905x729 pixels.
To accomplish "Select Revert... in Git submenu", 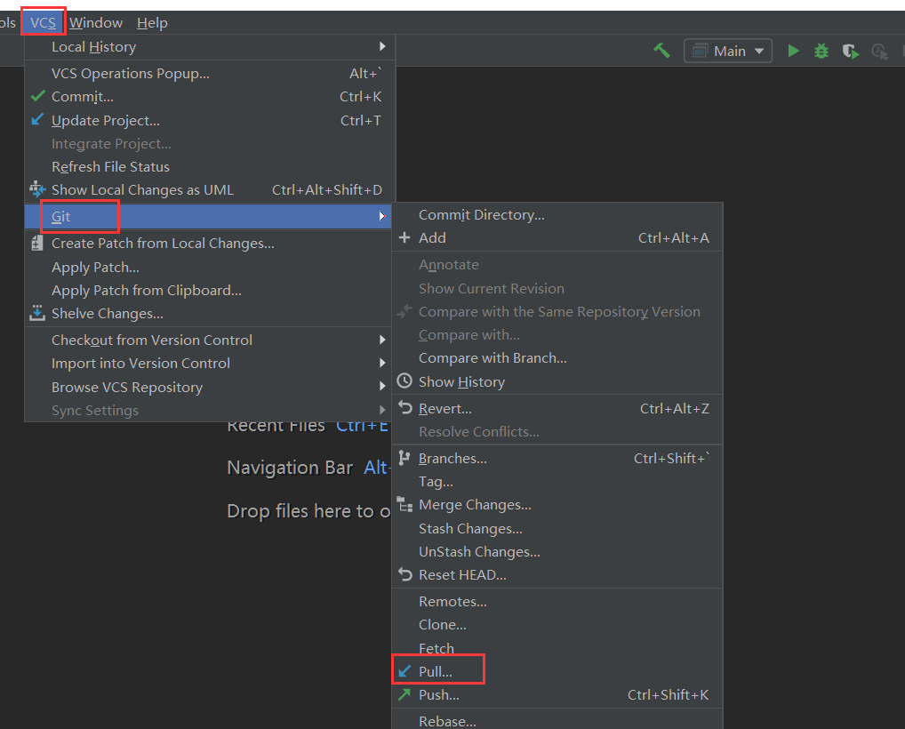I will [x=557, y=409].
